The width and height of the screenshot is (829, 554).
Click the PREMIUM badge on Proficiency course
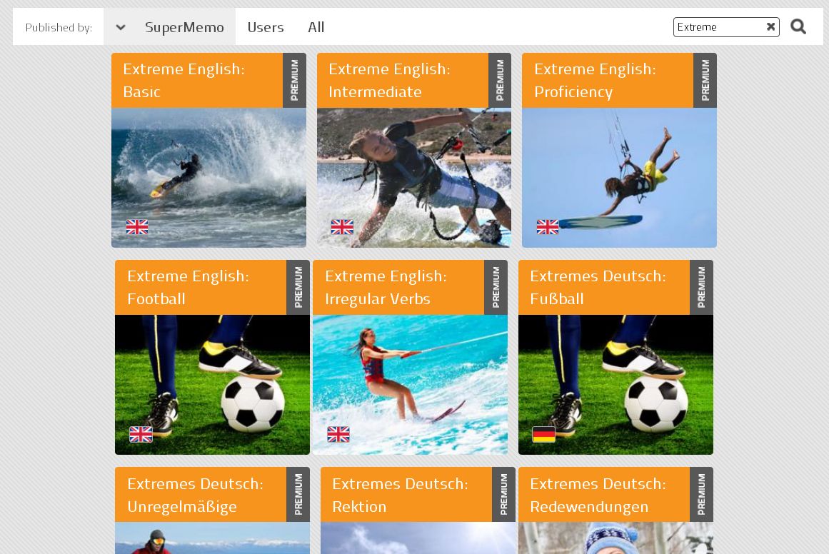click(x=705, y=81)
